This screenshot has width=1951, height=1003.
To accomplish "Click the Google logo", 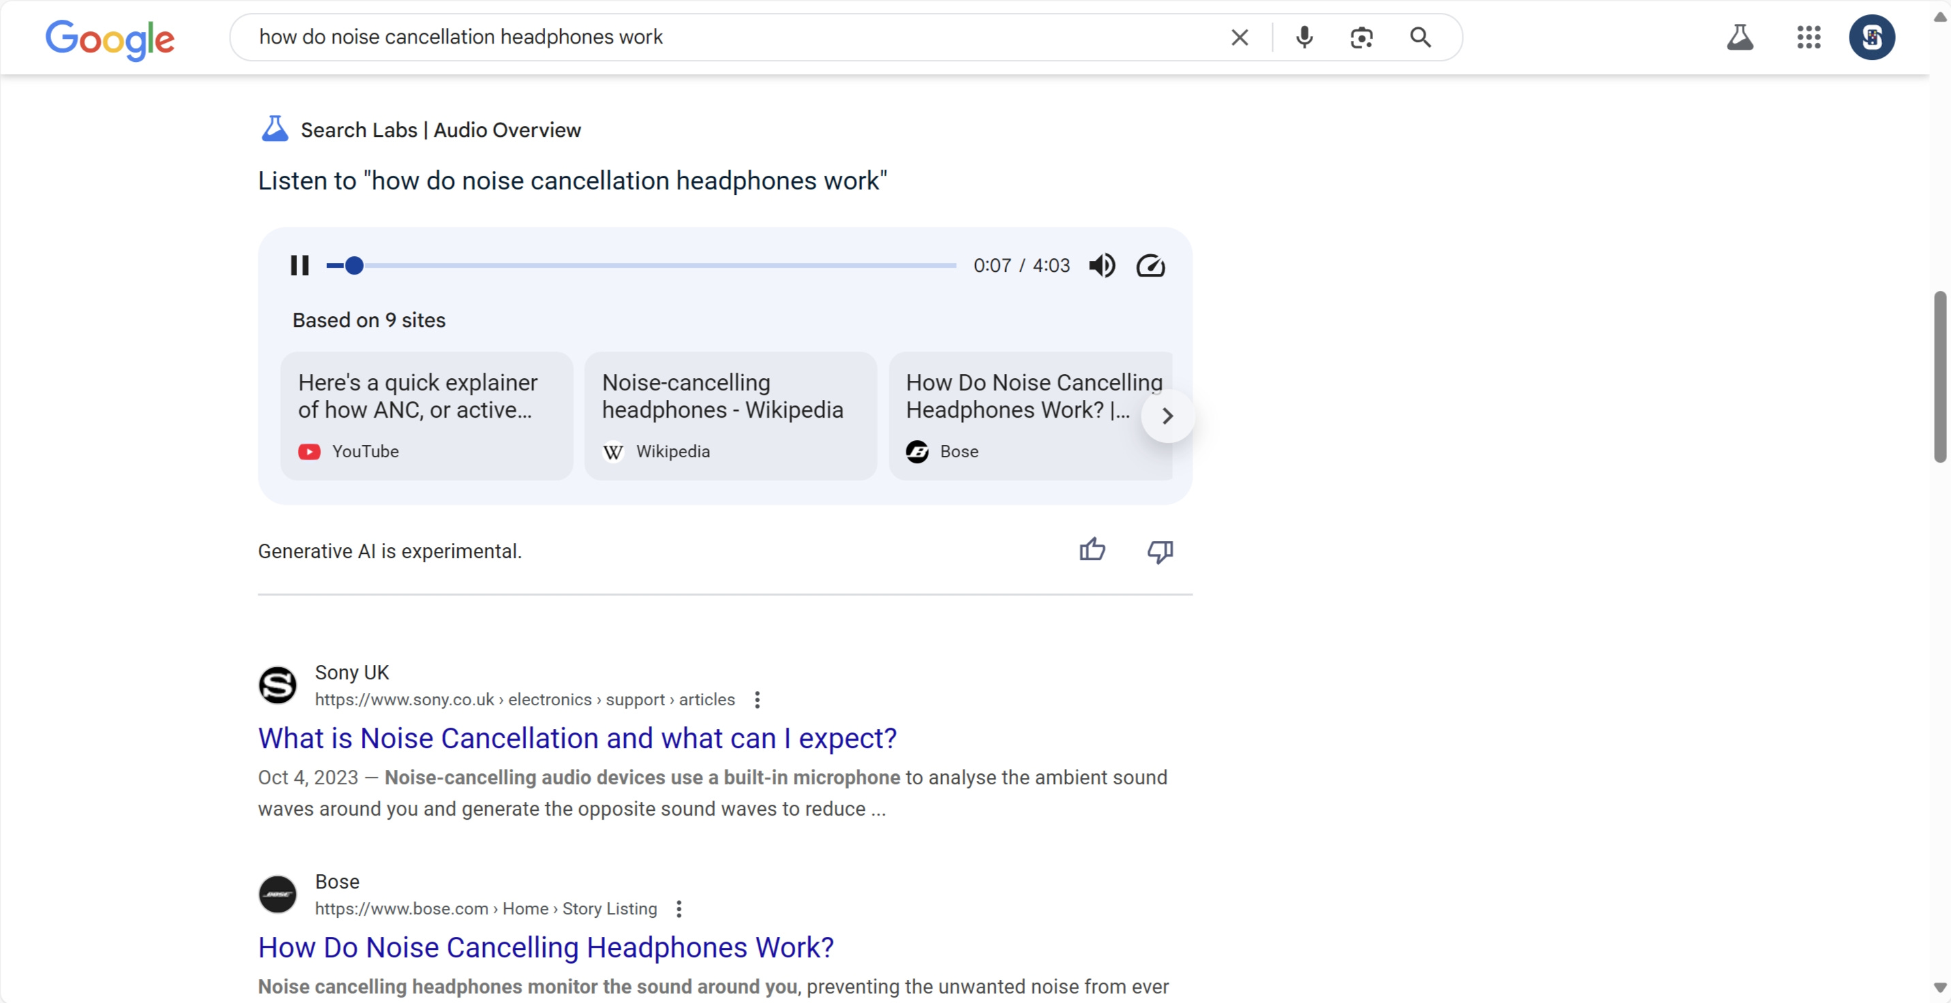I will coord(110,39).
